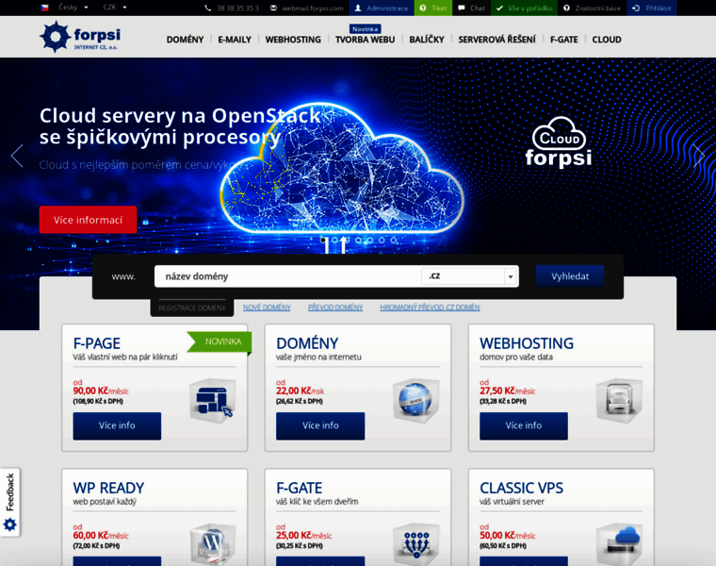Select the fifth carousel dot
Viewport: 716px width, 566px height.
tap(370, 240)
